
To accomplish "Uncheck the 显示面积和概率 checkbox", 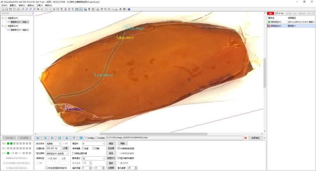I will [119, 158].
